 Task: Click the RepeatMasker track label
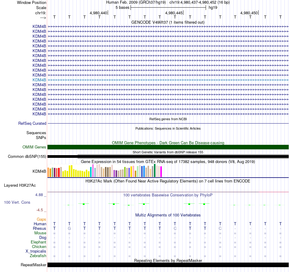pyautogui.click(x=33, y=265)
